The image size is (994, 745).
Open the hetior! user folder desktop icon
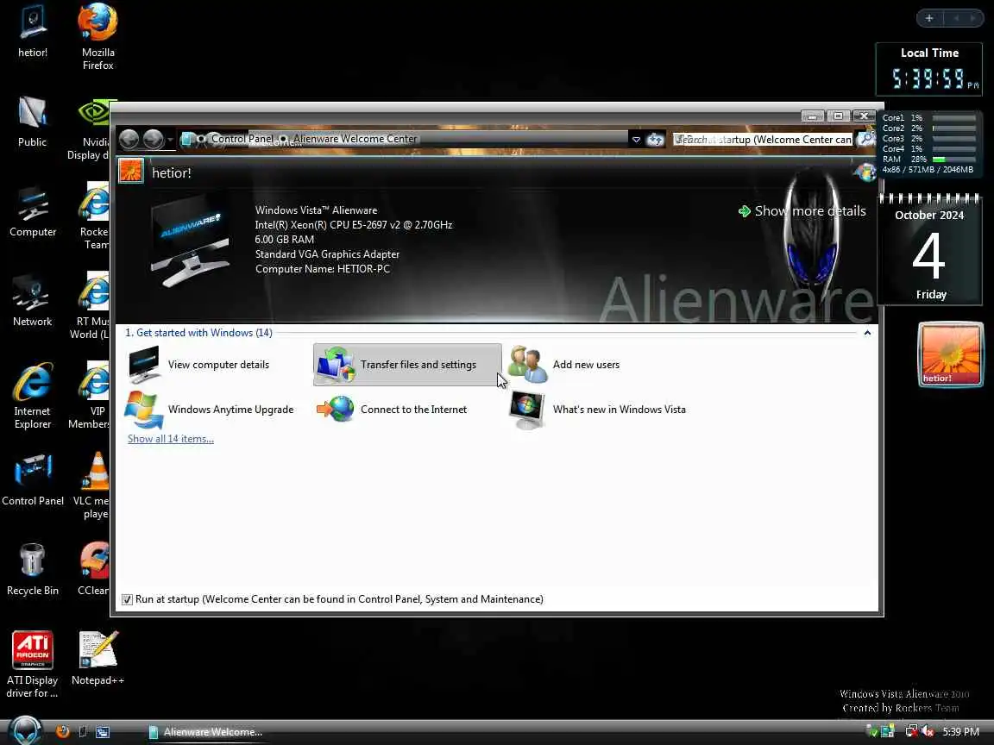(32, 30)
